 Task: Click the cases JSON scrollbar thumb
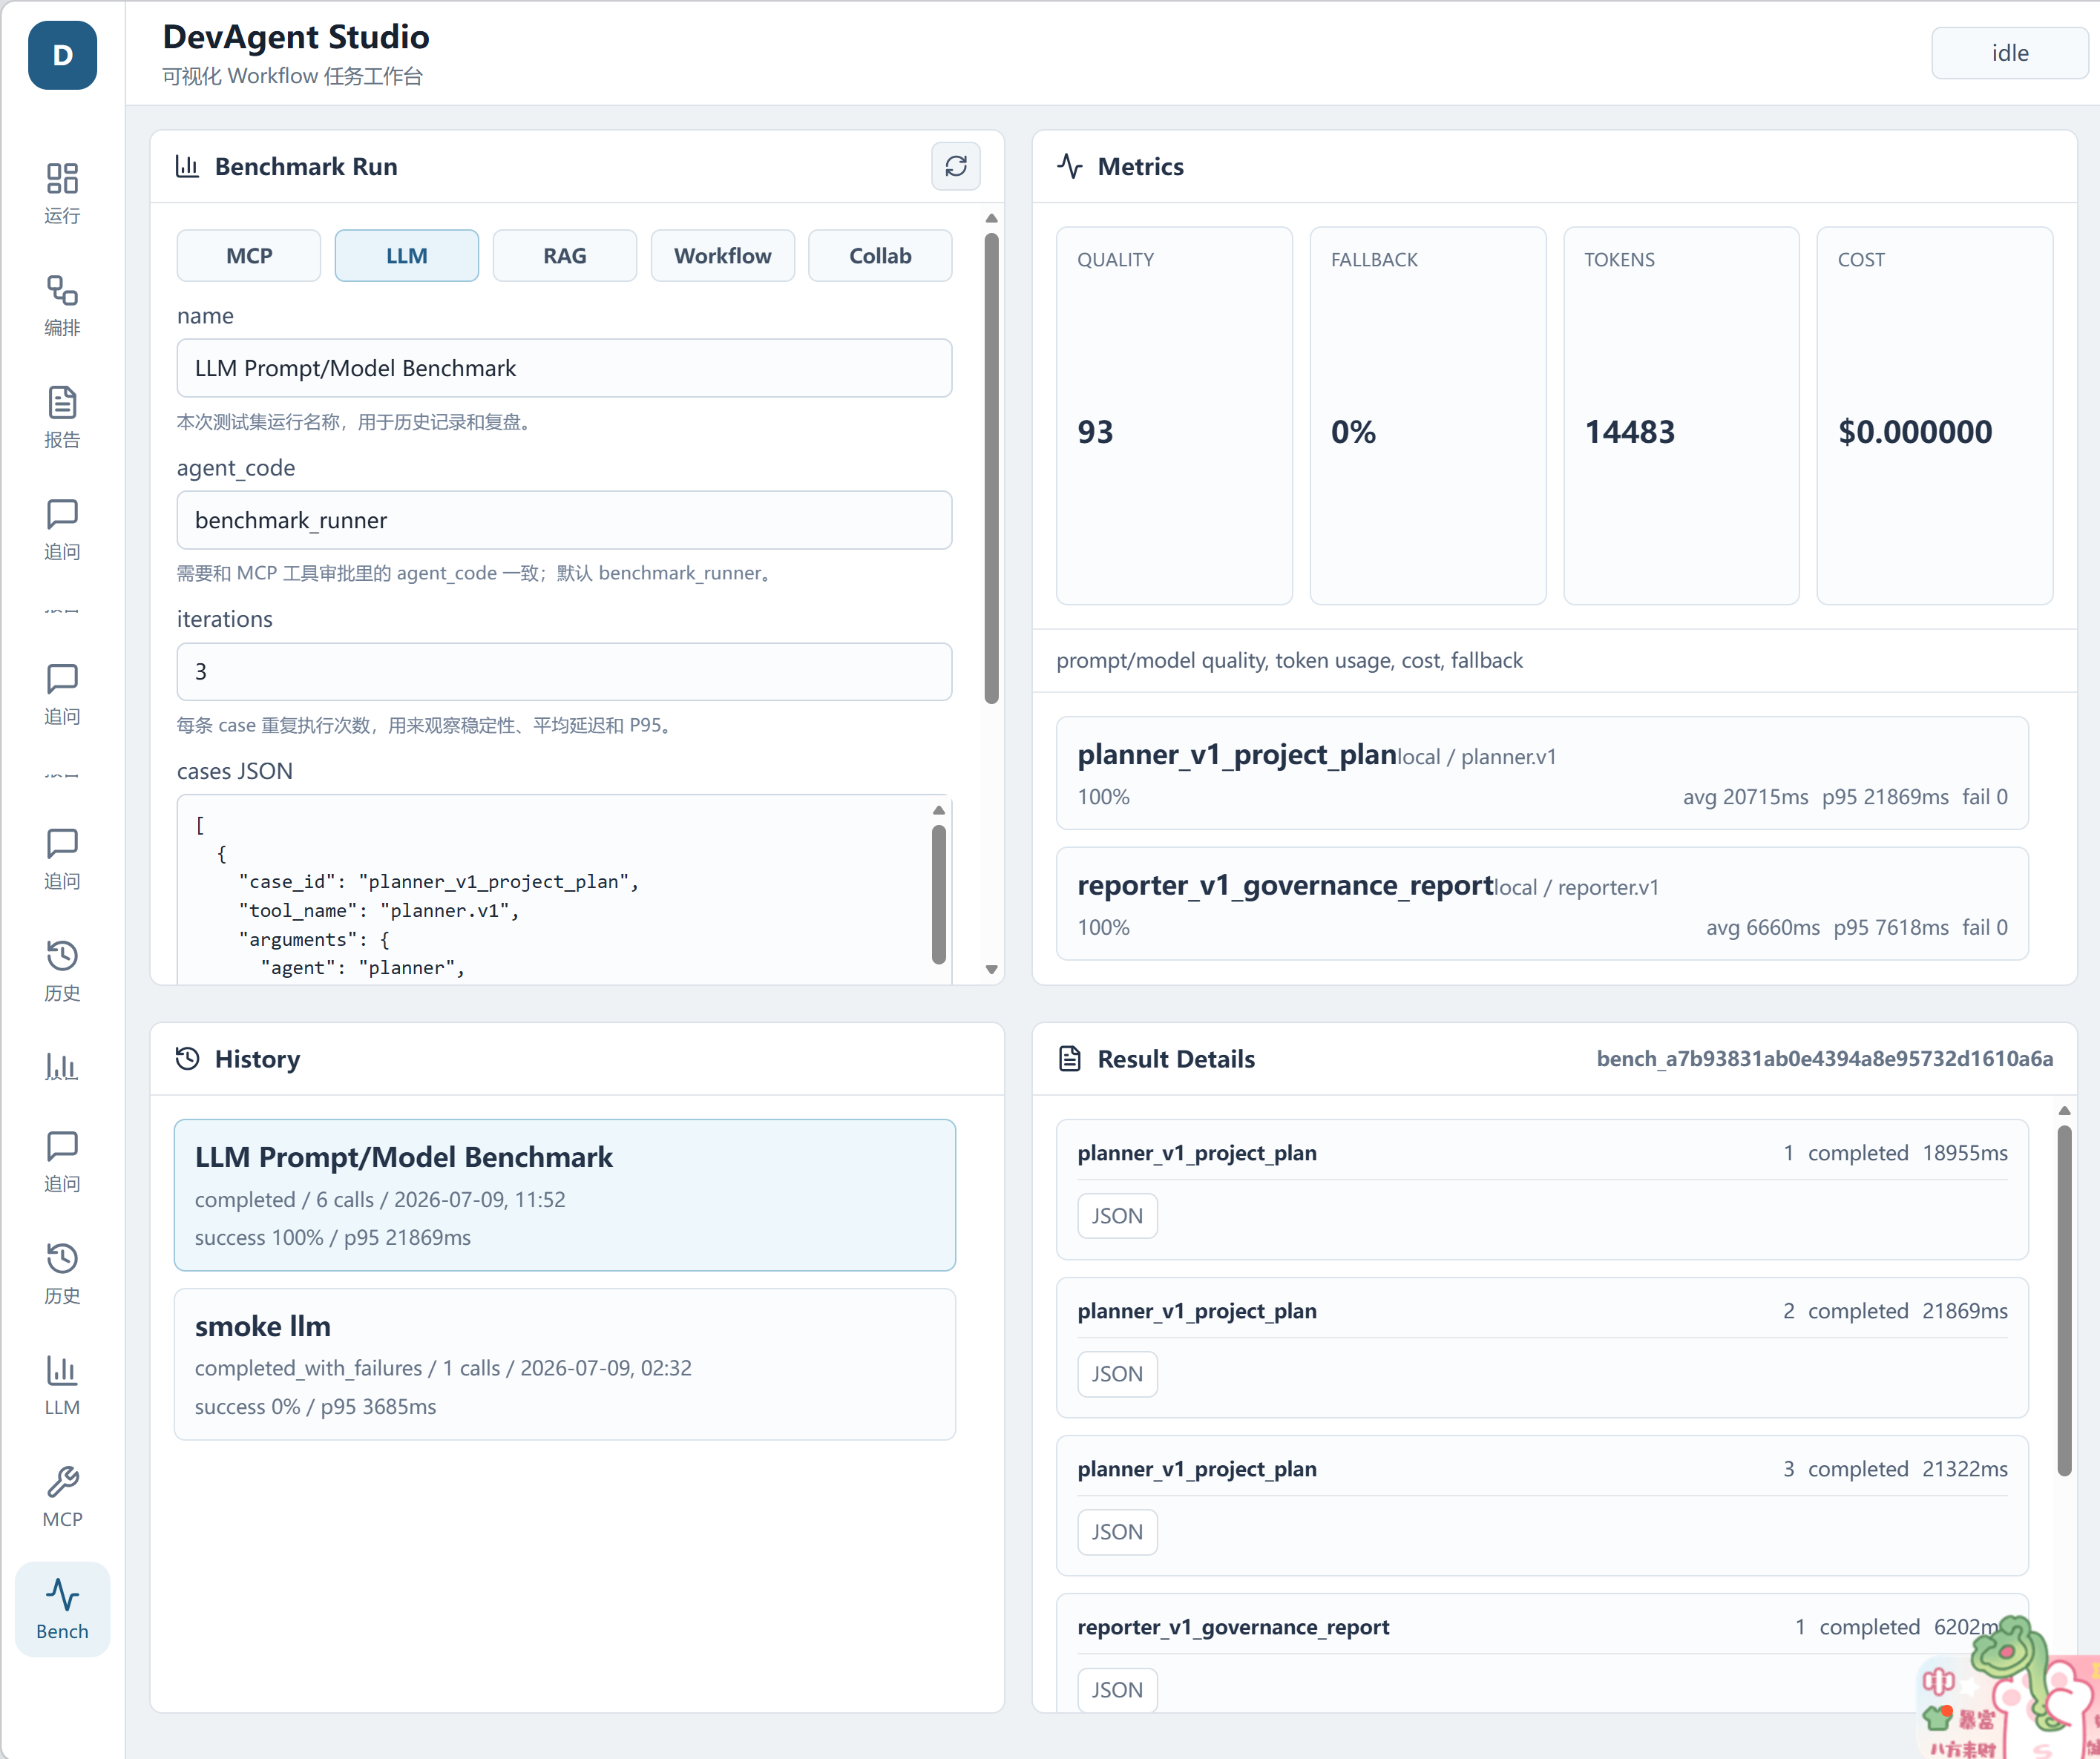[938, 895]
